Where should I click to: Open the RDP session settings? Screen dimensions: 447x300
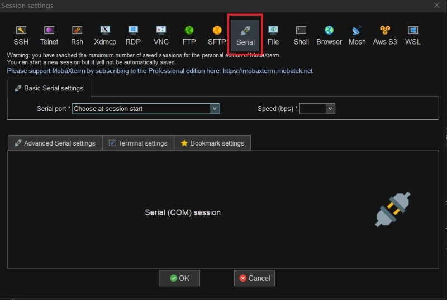(133, 35)
